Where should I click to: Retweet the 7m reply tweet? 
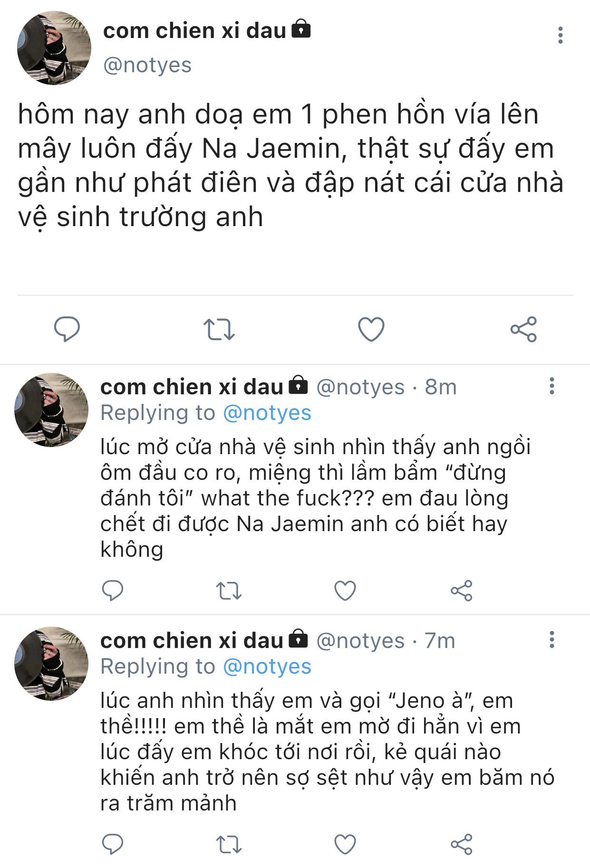(x=229, y=844)
